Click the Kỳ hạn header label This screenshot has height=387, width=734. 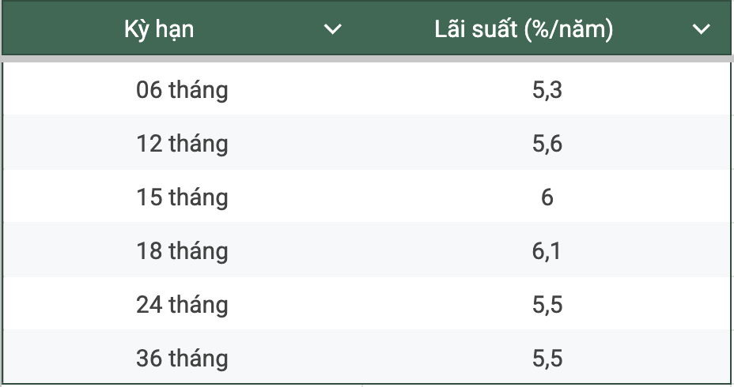[159, 30]
